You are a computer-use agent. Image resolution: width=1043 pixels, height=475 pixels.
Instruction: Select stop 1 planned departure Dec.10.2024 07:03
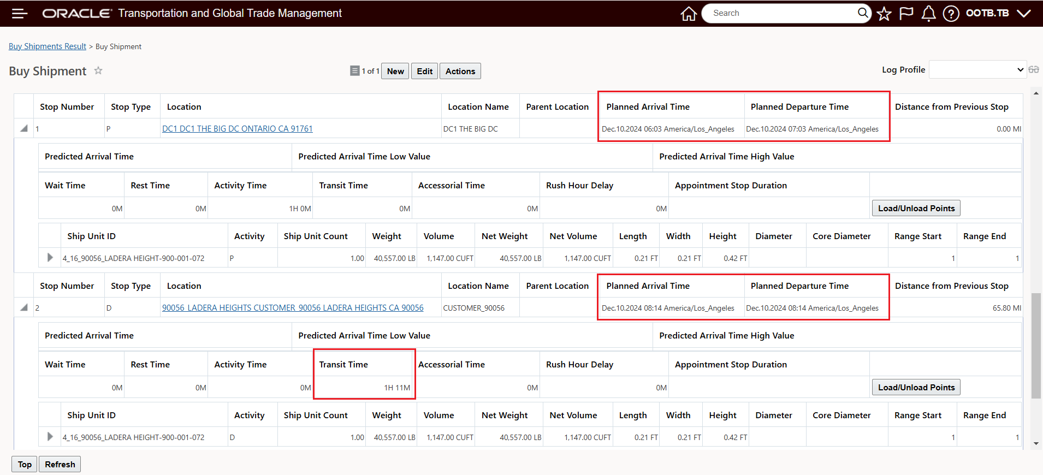point(812,129)
